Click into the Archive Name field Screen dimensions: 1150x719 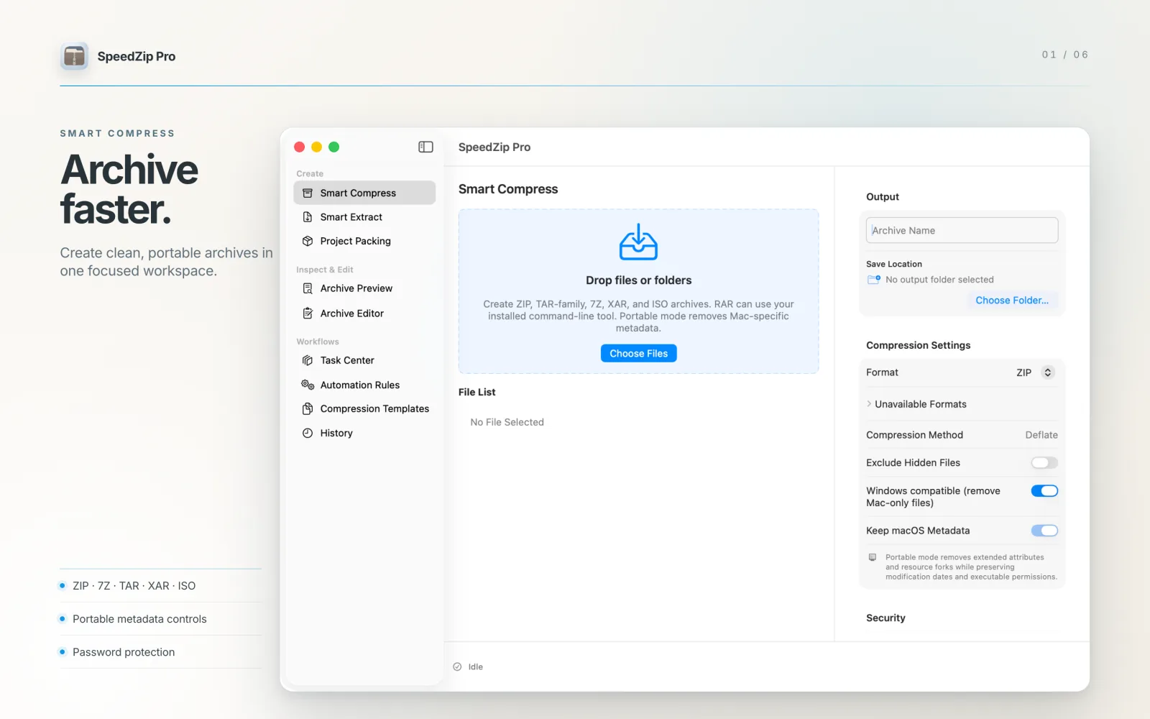962,230
